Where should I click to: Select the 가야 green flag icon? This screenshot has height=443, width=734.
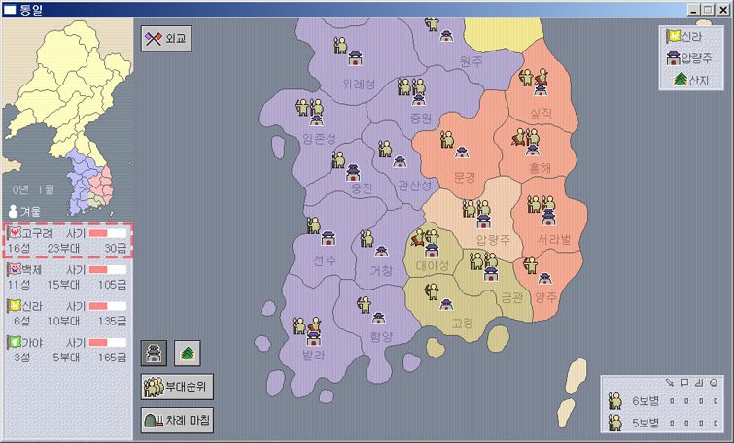(13, 342)
